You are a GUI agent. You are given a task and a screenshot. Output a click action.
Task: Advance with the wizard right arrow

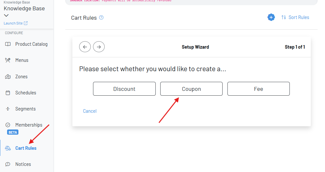pos(99,47)
